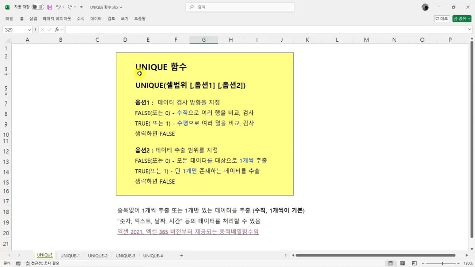Click the macro record icon in status bar

point(18,263)
